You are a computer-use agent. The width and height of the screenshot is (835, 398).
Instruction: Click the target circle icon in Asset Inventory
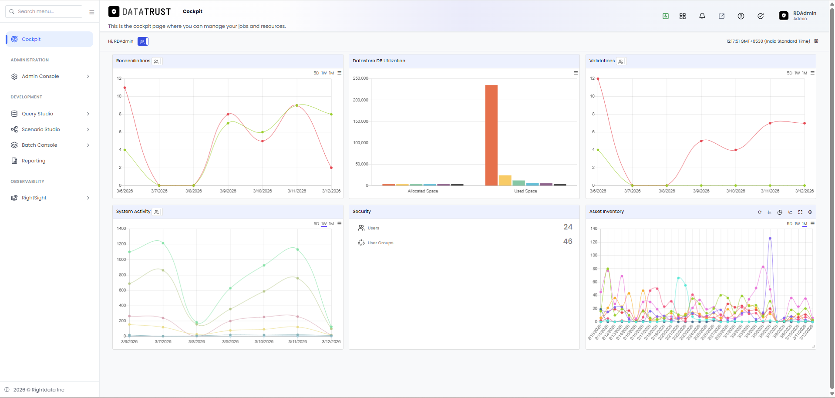810,212
